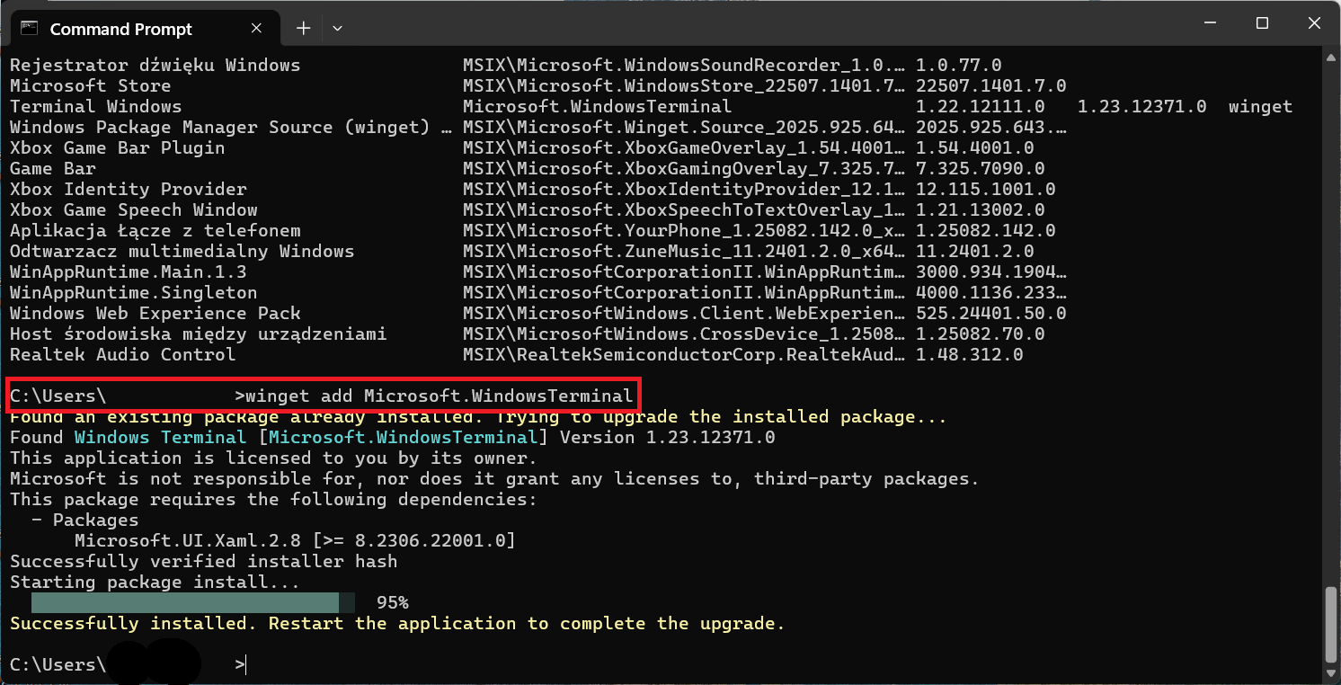Click the Microsoft.UI.Xaml.2.8 dependency line
Viewport: 1341px width, 685px height.
[296, 540]
